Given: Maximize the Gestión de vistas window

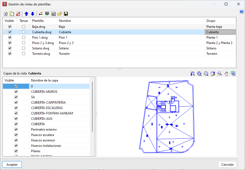Looking at the screenshot, I should pyautogui.click(x=226, y=4).
